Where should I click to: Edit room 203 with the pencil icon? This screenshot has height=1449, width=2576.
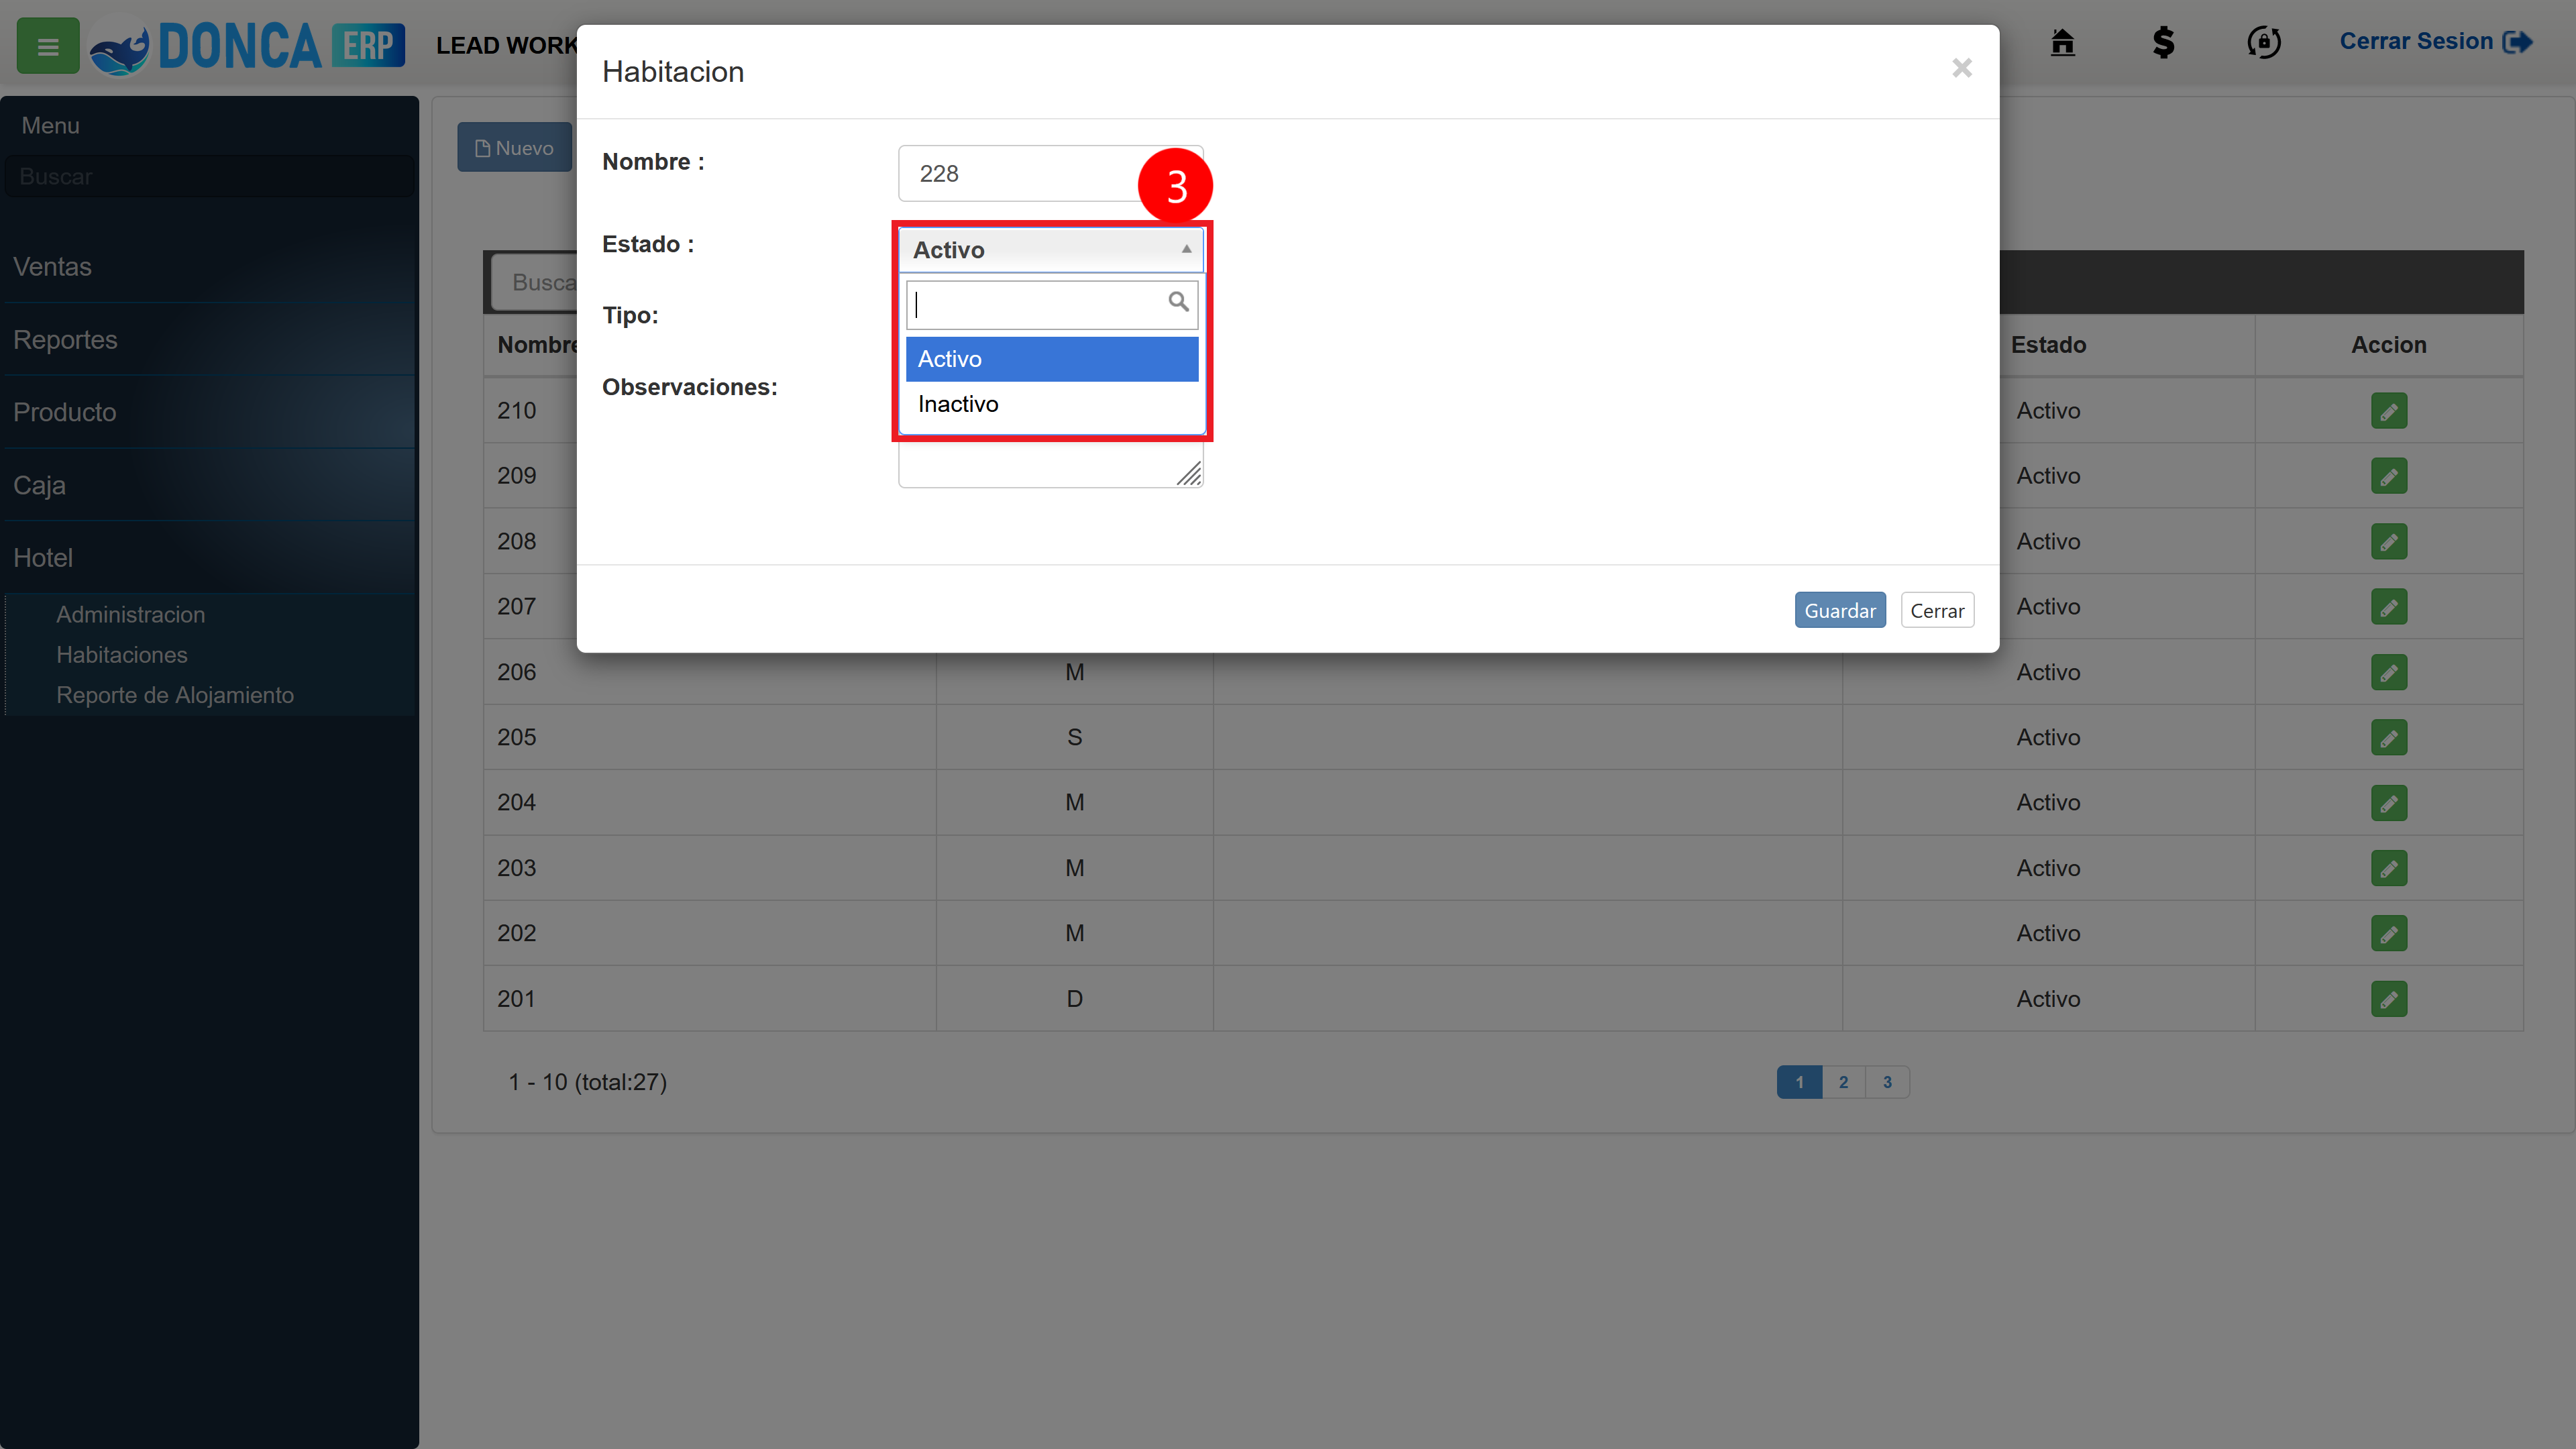coord(2388,868)
